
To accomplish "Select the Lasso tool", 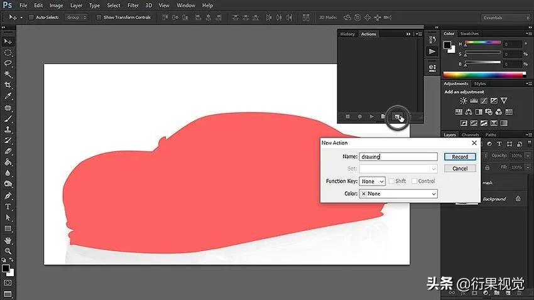I will click(x=8, y=63).
